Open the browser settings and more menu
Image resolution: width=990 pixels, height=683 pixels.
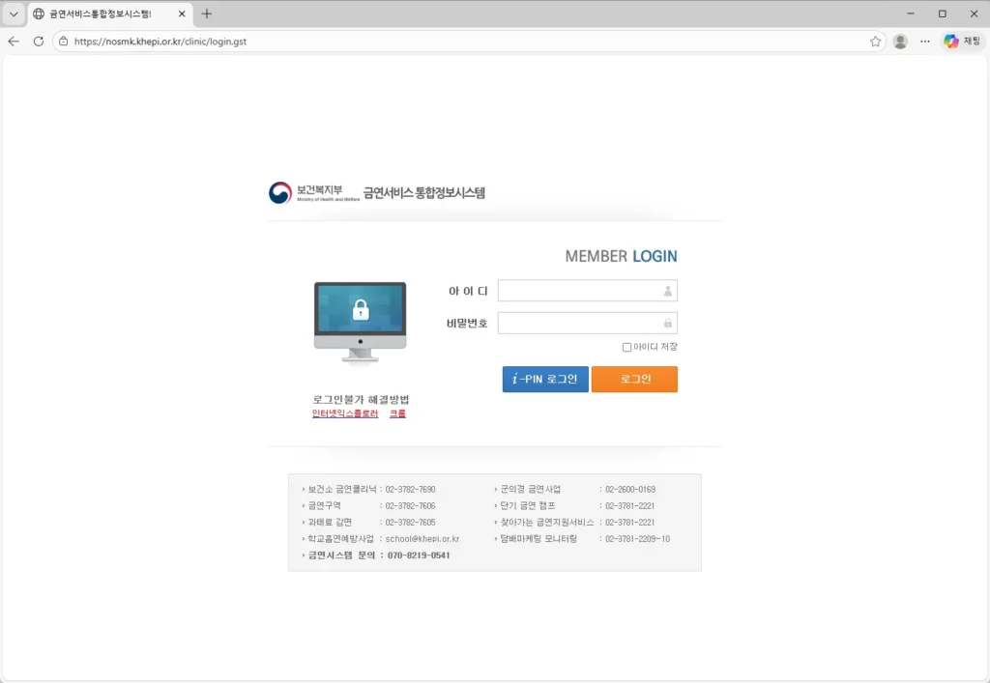[x=925, y=42]
